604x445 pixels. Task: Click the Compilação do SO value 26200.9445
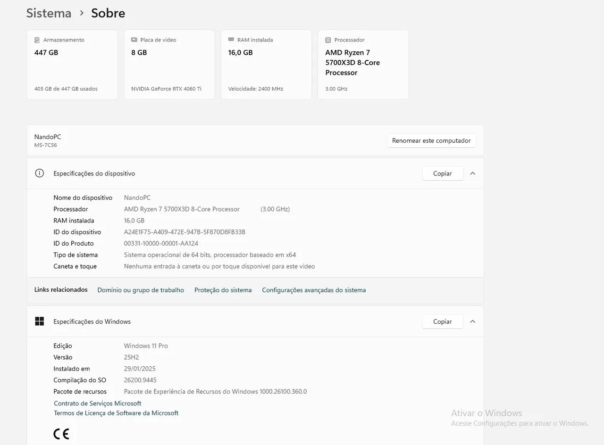coord(140,380)
